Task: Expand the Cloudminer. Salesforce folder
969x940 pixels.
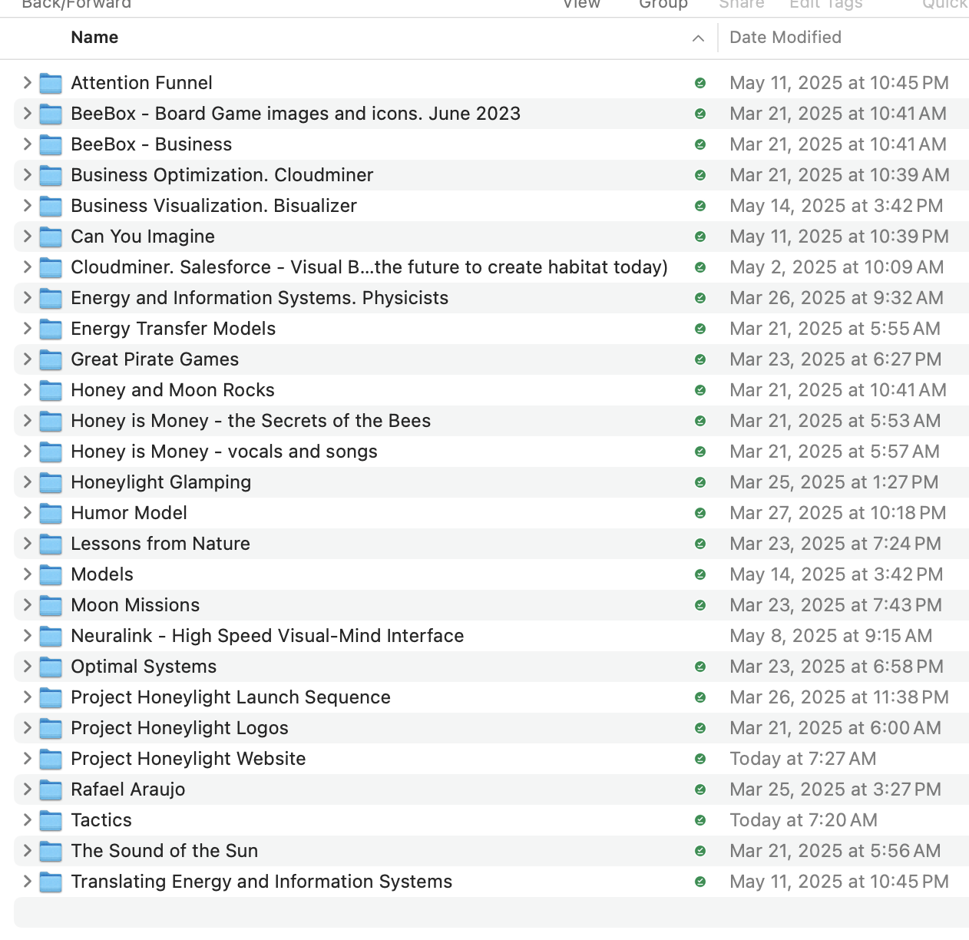Action: 27,267
